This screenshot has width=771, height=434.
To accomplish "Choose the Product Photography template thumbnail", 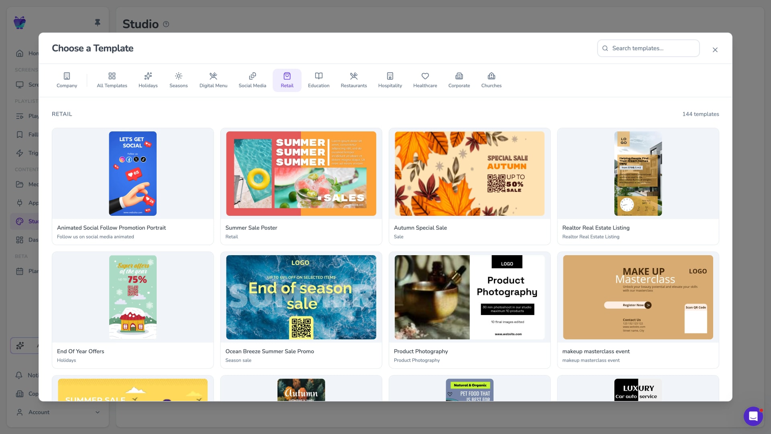I will [469, 297].
